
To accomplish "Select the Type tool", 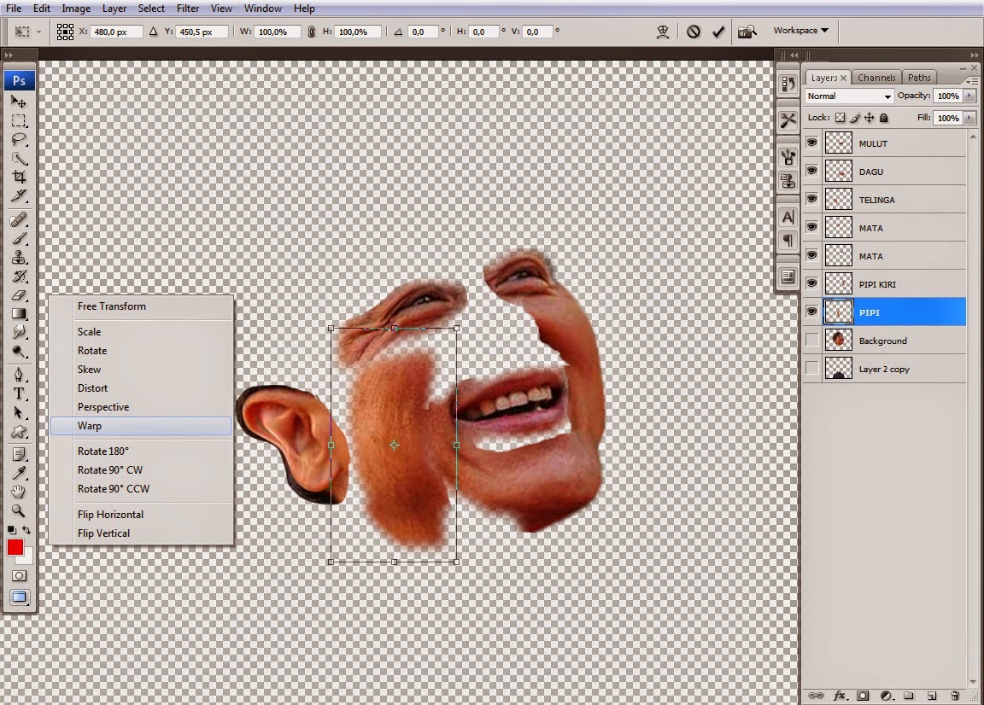I will (x=19, y=393).
